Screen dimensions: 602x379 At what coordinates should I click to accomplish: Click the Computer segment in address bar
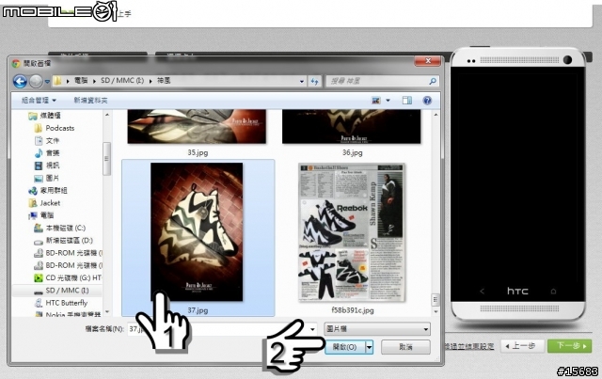pyautogui.click(x=81, y=81)
